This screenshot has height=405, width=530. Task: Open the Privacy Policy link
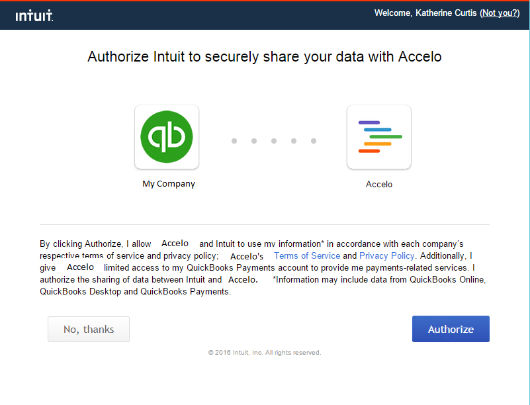coord(386,255)
